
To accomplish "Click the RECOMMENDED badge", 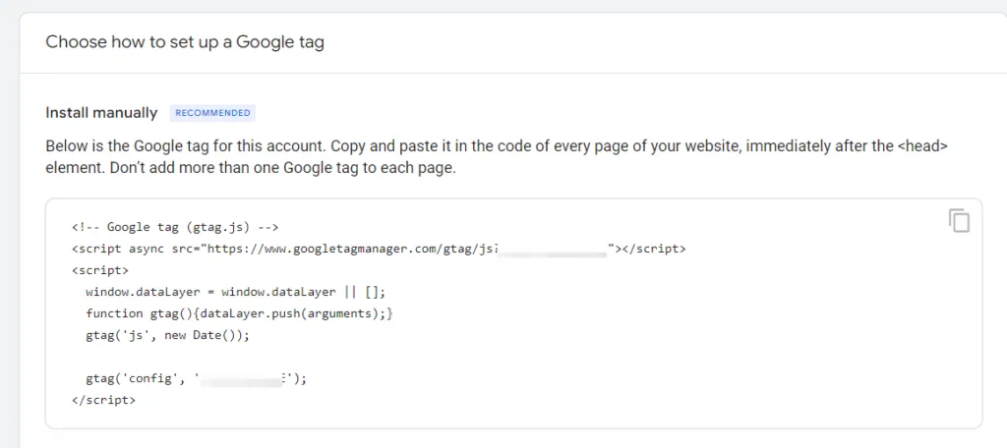I will [x=212, y=113].
